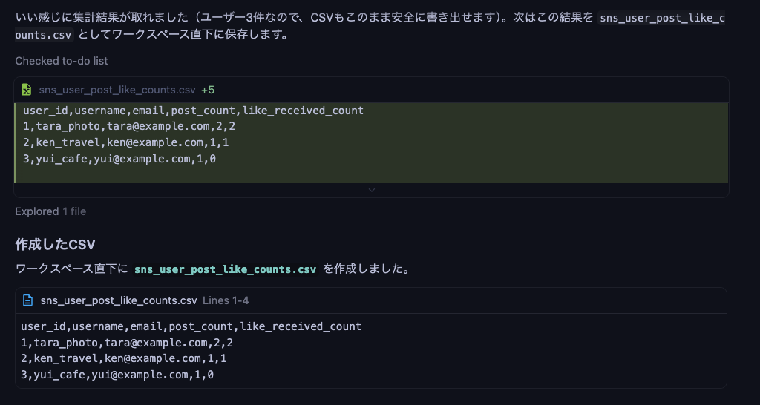Click the '作成したCSV' heading

coord(55,245)
